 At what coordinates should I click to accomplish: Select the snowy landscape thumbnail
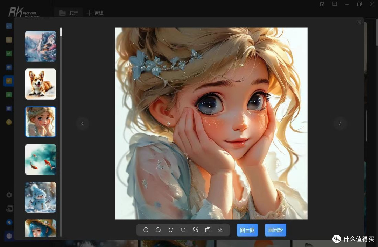pos(41,46)
